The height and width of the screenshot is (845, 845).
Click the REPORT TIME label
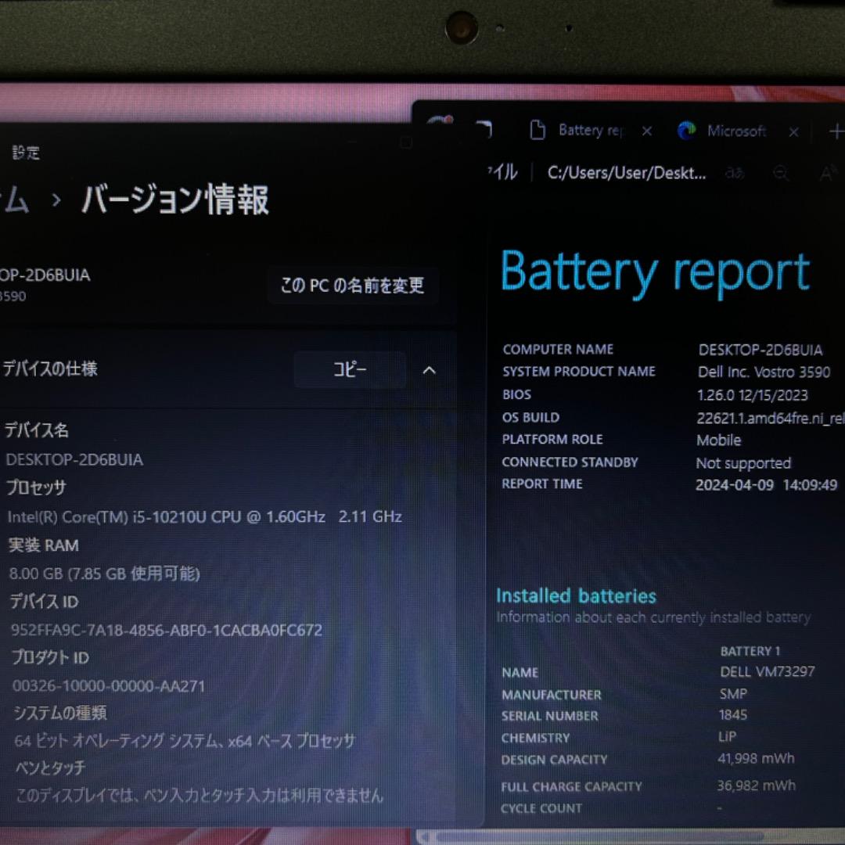tap(542, 484)
